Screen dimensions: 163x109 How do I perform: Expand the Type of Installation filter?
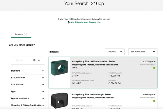(28, 98)
